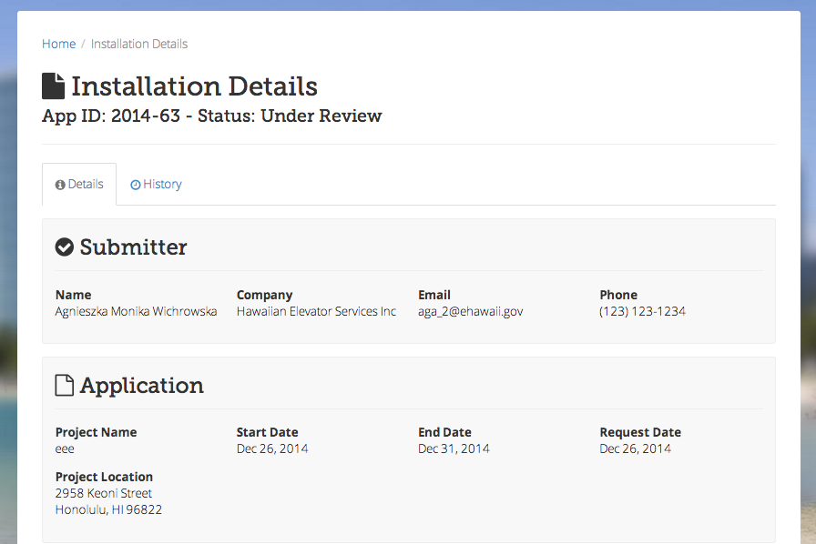
Task: Click the name Agnieszka Monika Wichrowska
Action: tap(136, 311)
